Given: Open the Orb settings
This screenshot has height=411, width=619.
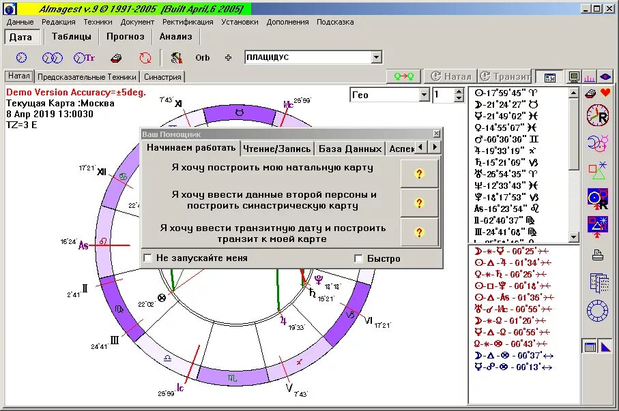Looking at the screenshot, I should tap(203, 58).
